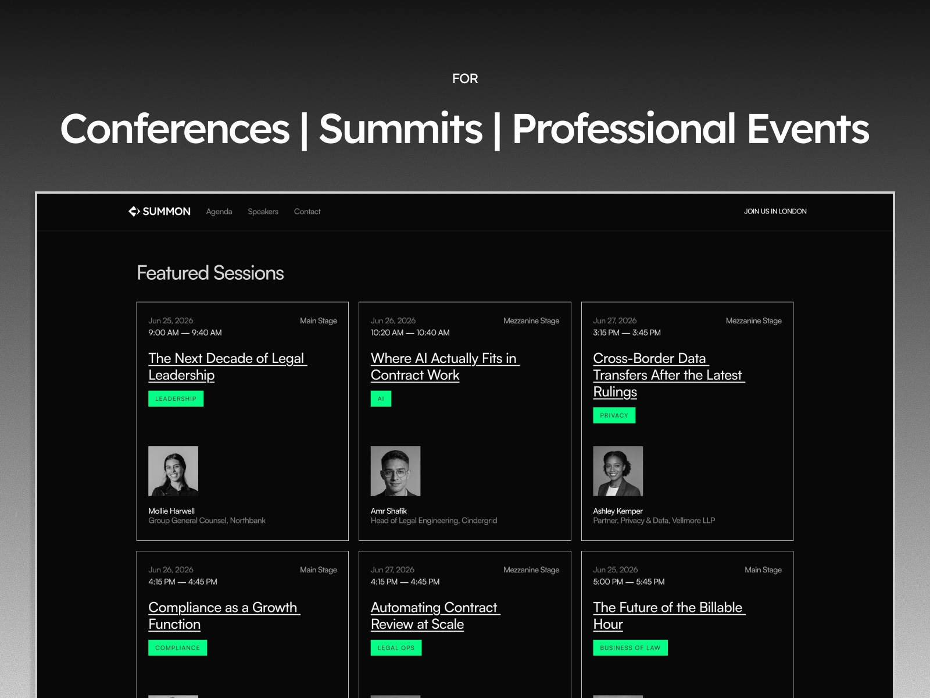This screenshot has height=698, width=930.
Task: Click the date on the Compliance session card
Action: (171, 569)
